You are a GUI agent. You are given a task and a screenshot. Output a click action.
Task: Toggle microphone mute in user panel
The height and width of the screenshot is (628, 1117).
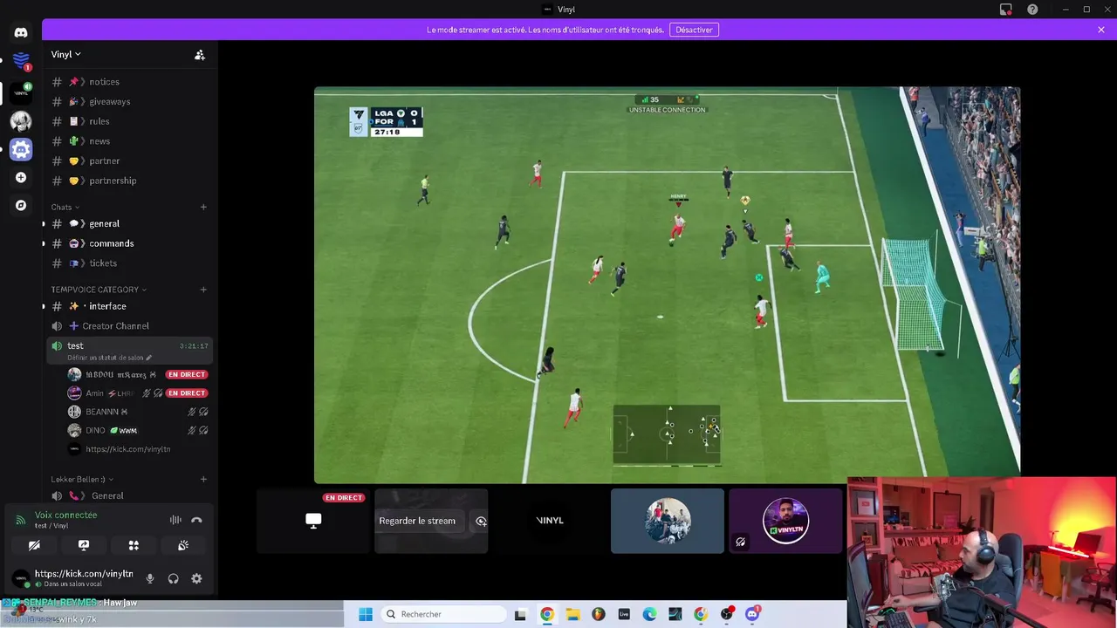[150, 578]
